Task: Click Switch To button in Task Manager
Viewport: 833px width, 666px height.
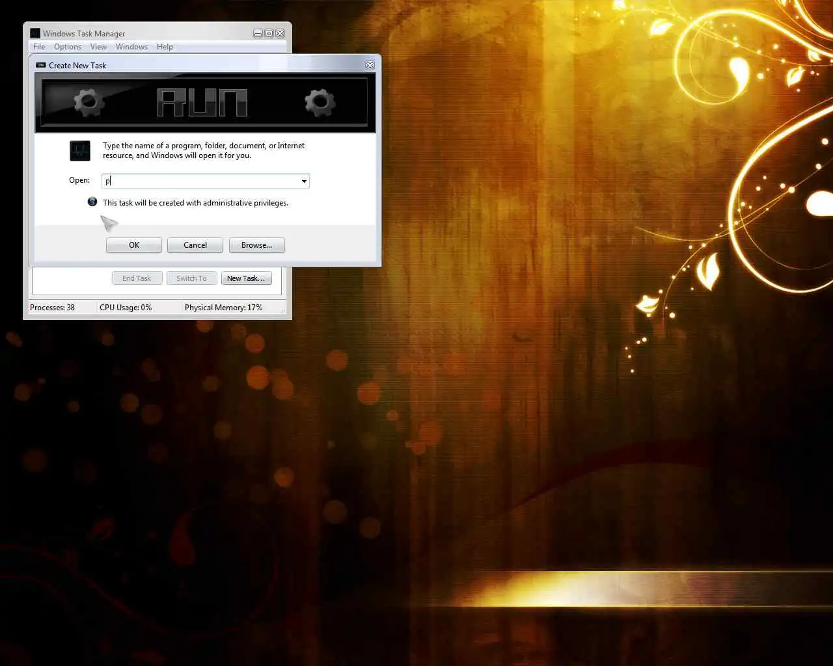Action: [x=191, y=278]
